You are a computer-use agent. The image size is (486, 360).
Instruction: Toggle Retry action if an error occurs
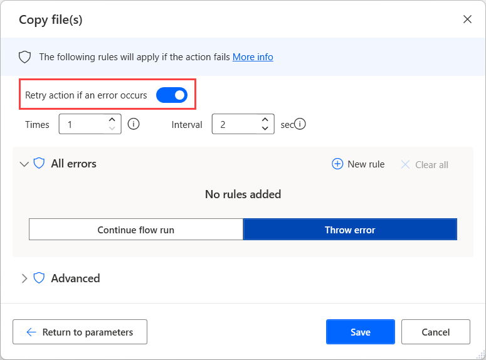[172, 95]
